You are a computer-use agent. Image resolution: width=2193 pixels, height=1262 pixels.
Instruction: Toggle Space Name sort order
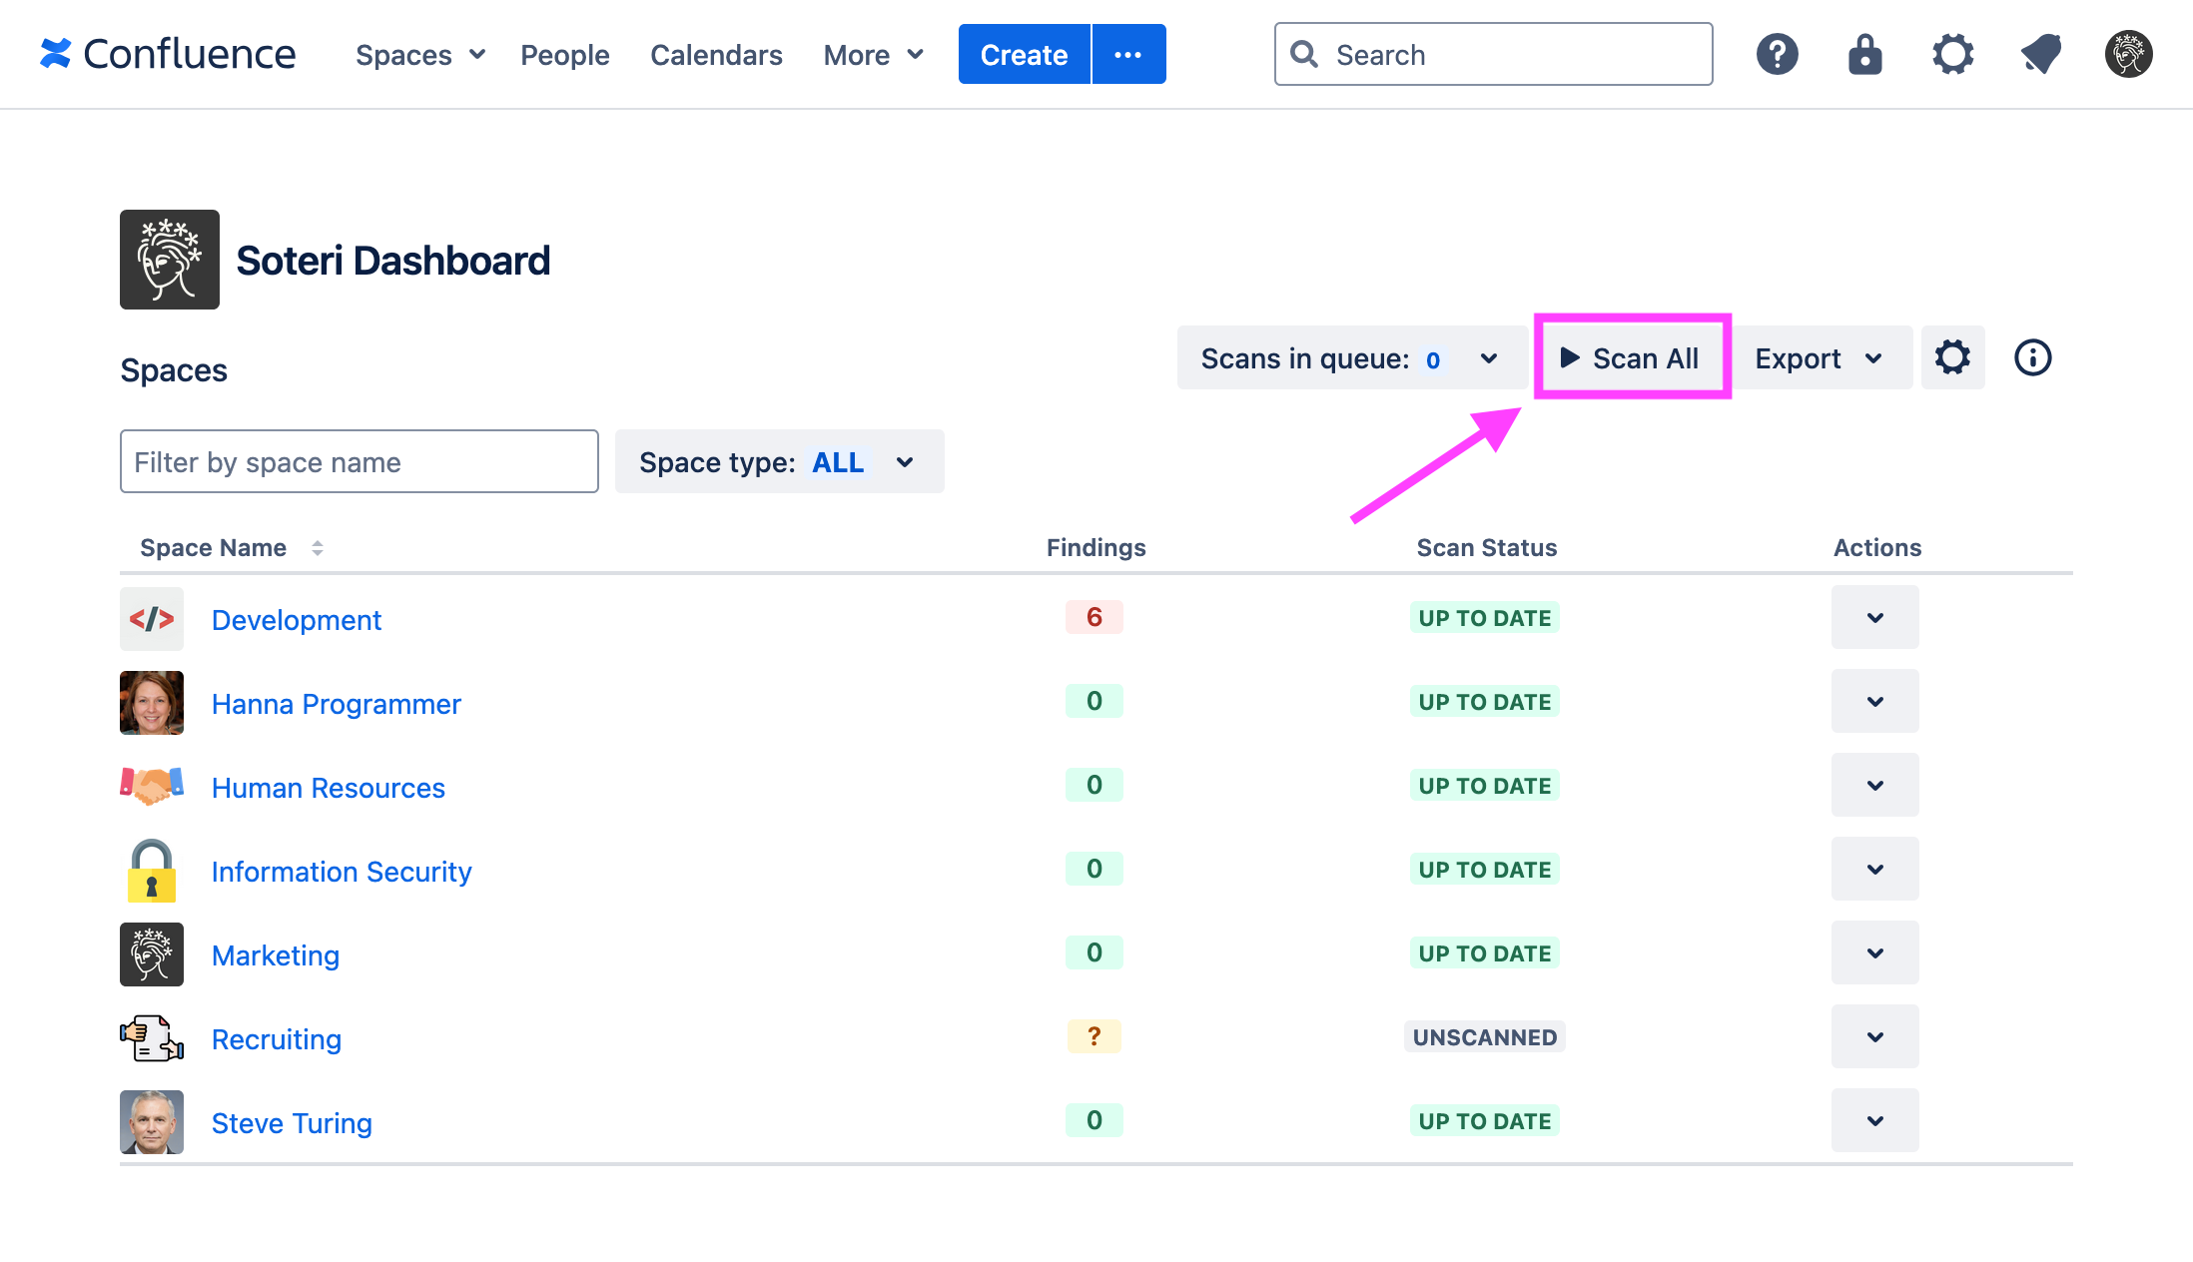(318, 547)
